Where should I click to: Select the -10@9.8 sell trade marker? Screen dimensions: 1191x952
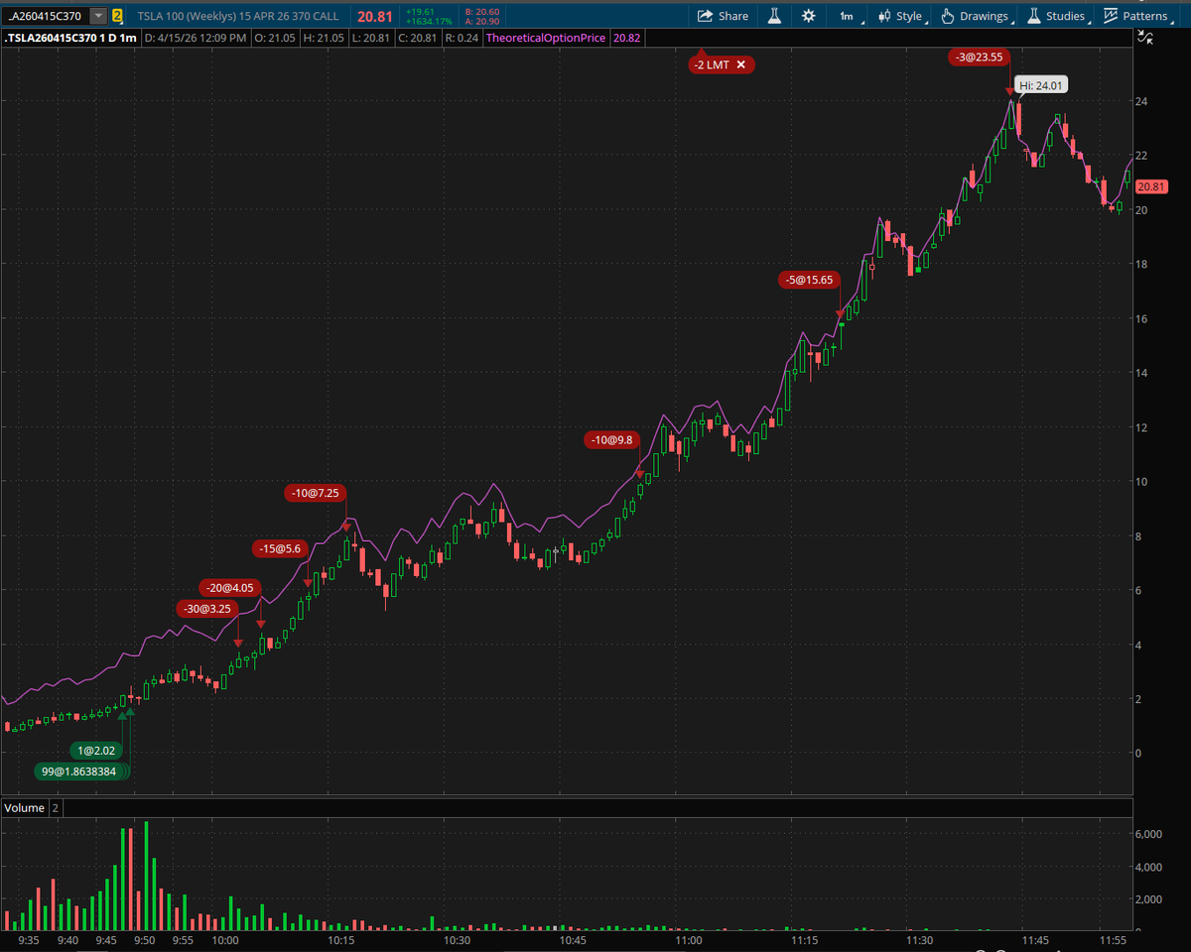point(611,440)
